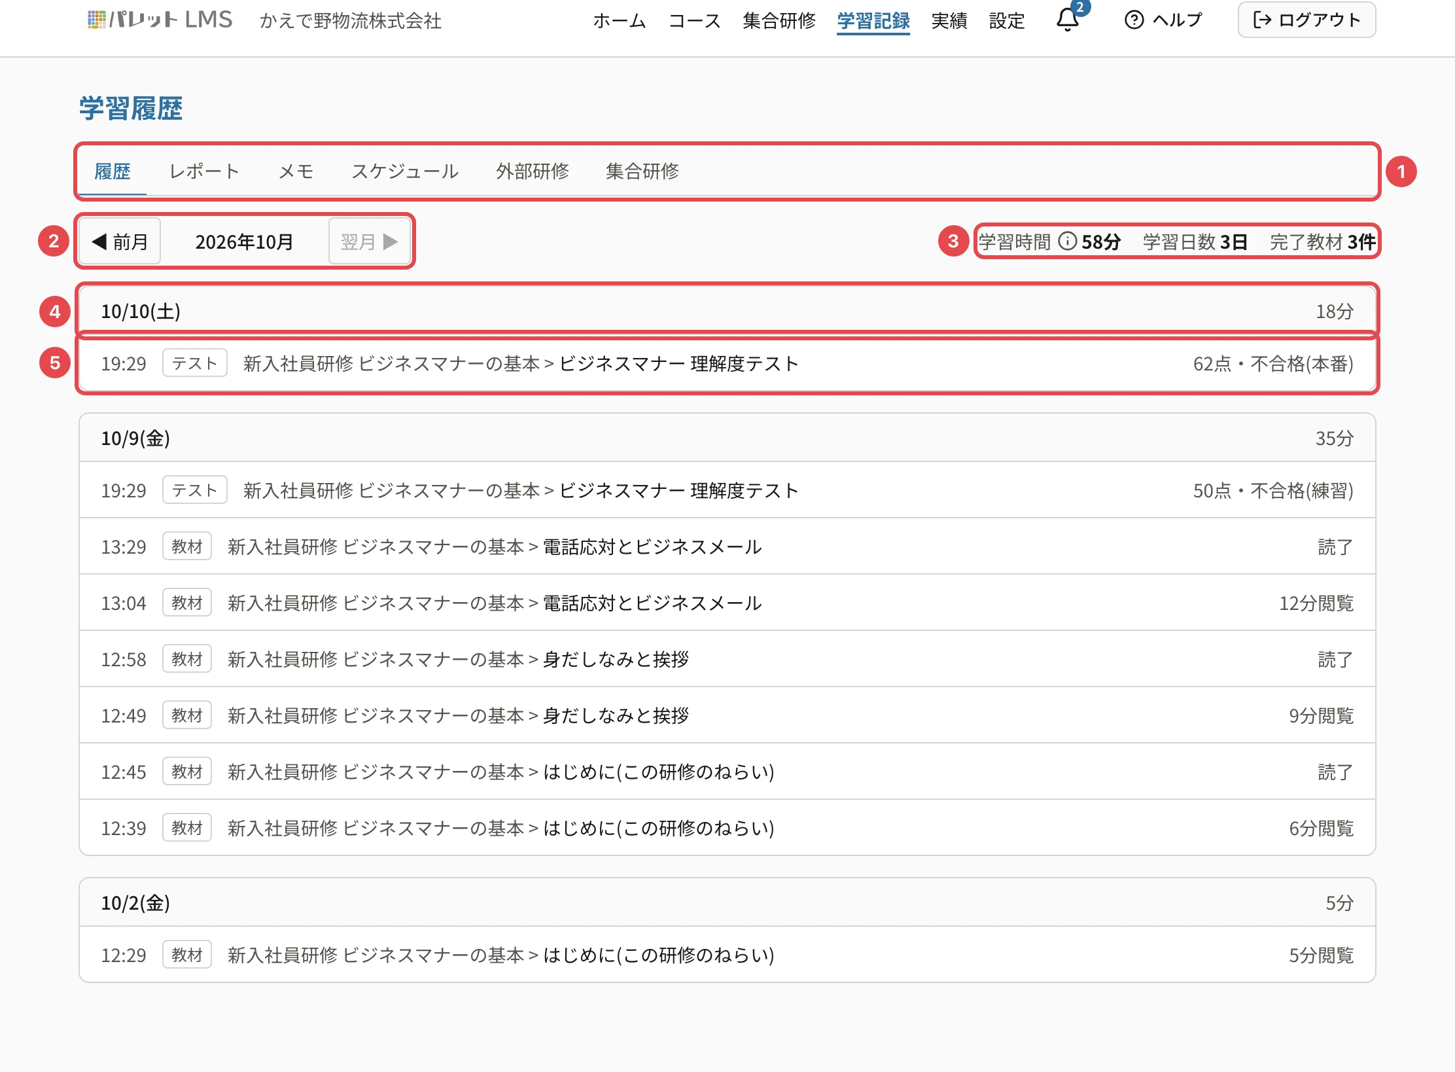
Task: Switch to the 集合研修 tab under 学習履歴
Action: tap(642, 171)
